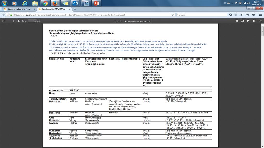Click the 'Tattari (Viljatatar)' entry
Image resolution: width=264 pixels, height=148 pixels.
click(x=58, y=99)
